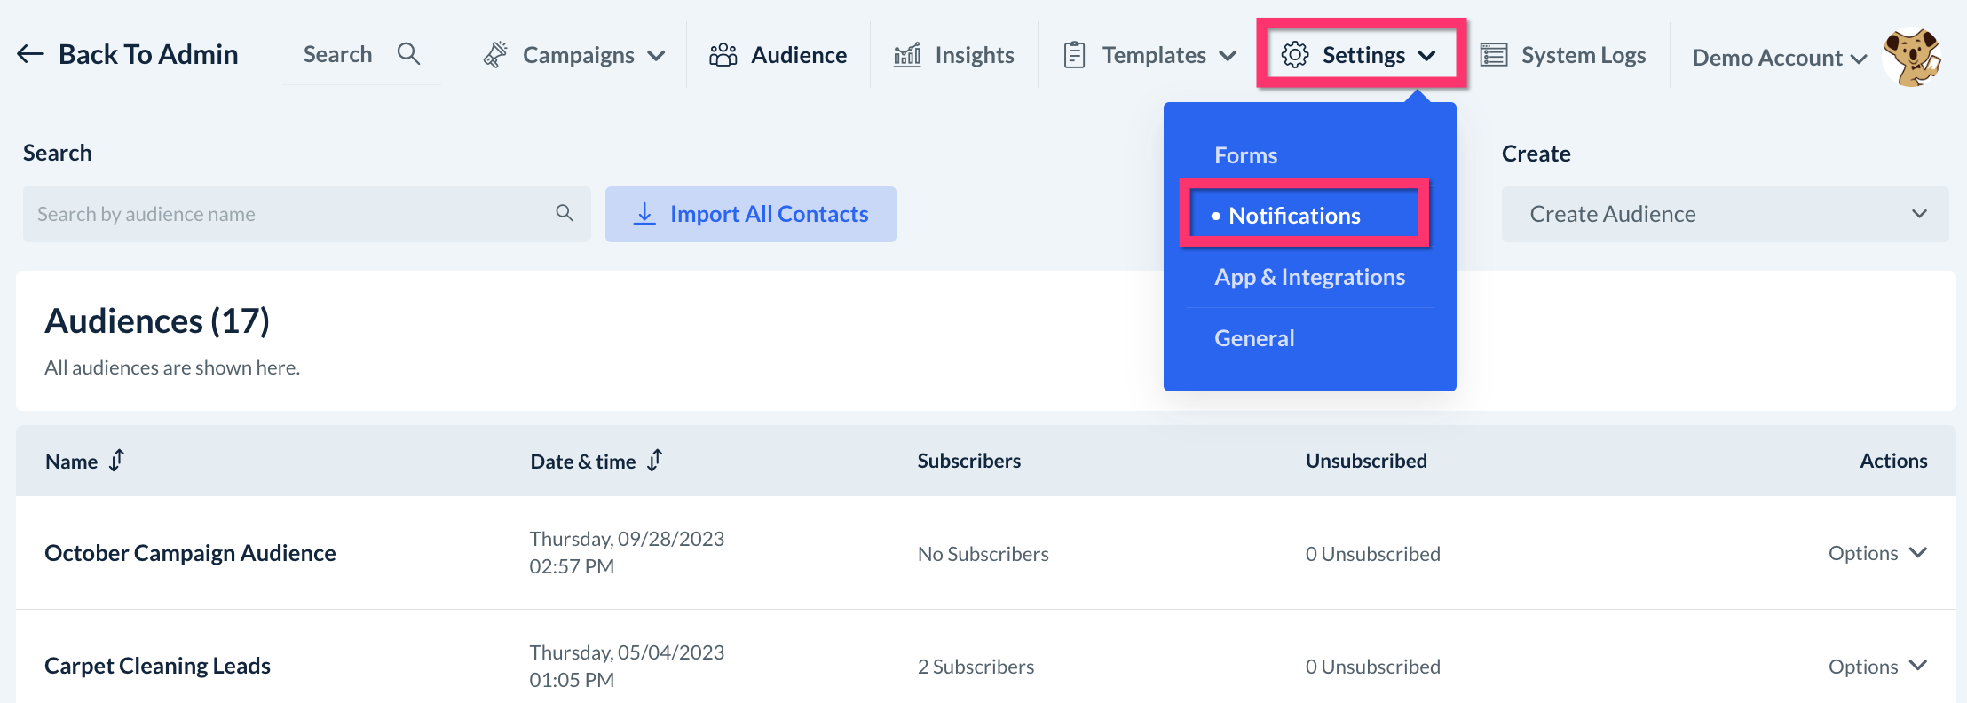Image resolution: width=1967 pixels, height=703 pixels.
Task: Open the Create Audience dropdown
Action: tap(1724, 214)
